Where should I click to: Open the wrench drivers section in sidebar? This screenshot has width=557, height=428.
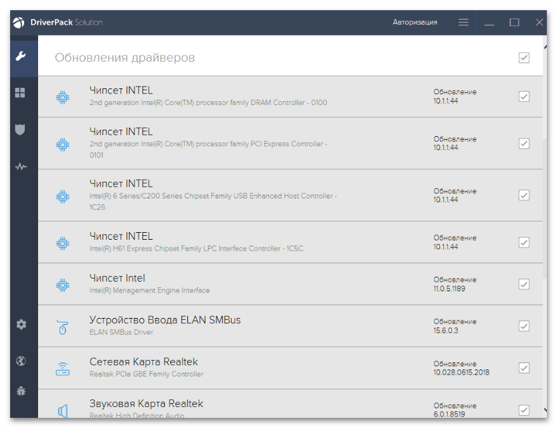(x=20, y=56)
